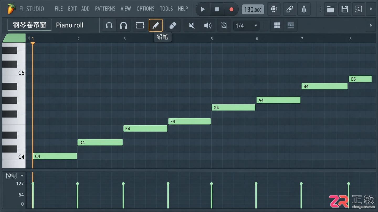The height and width of the screenshot is (212, 378).
Task: Save the project with the floppy icon
Action: (345, 9)
